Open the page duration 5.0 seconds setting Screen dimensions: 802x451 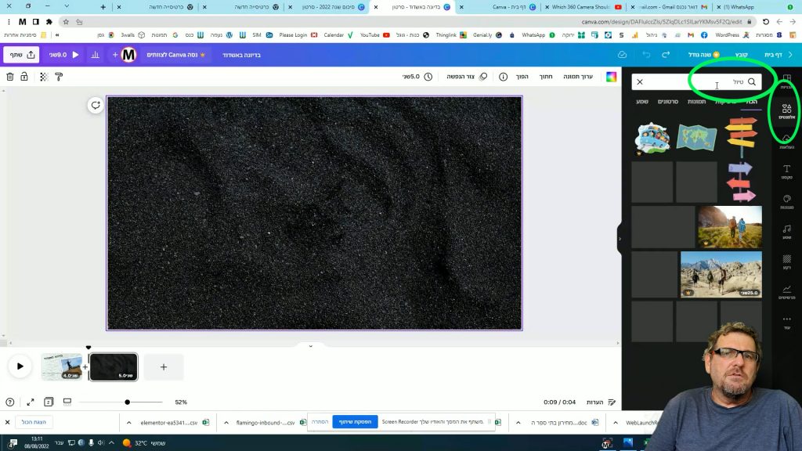[x=417, y=77]
